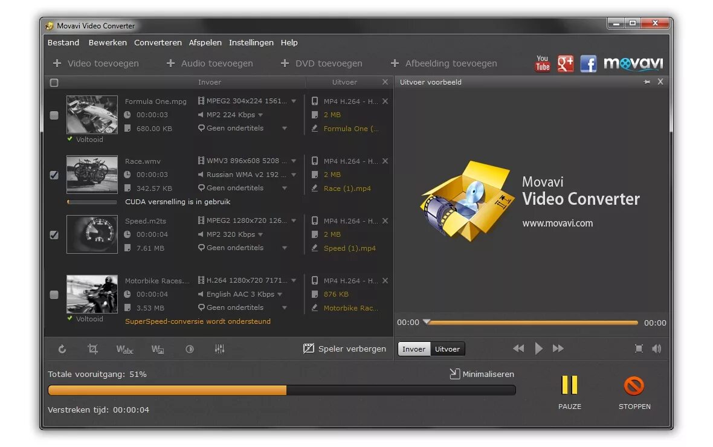Open subtitles dropdown for Race.wmv

(285, 188)
